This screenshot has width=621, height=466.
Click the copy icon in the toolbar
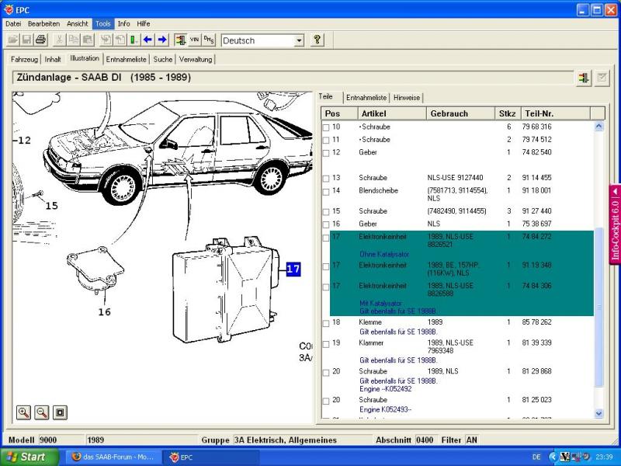coord(73,40)
